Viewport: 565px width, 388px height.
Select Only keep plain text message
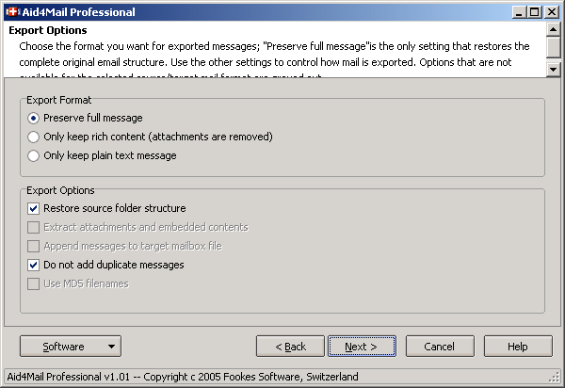pos(34,155)
